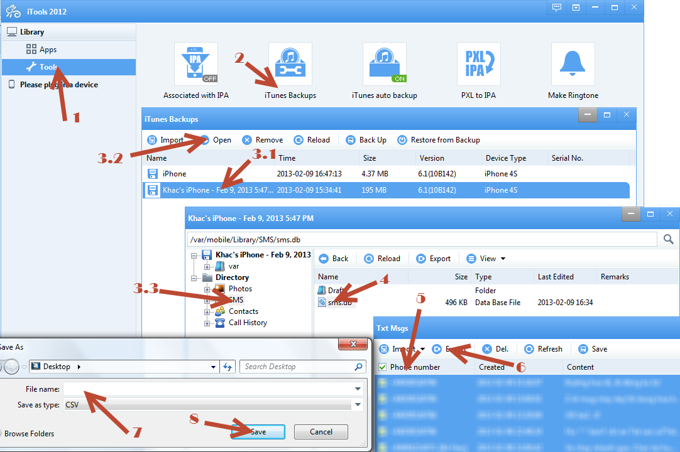Click the feedback chat icon in title bar

point(557,8)
